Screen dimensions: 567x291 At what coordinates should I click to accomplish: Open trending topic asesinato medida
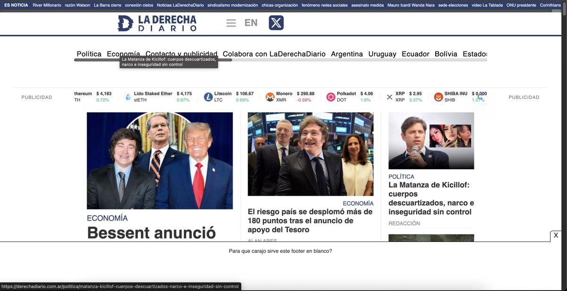click(367, 5)
